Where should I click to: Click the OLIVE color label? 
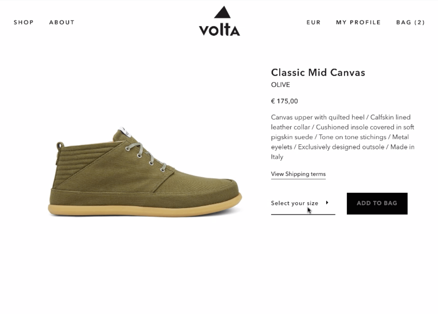(280, 85)
